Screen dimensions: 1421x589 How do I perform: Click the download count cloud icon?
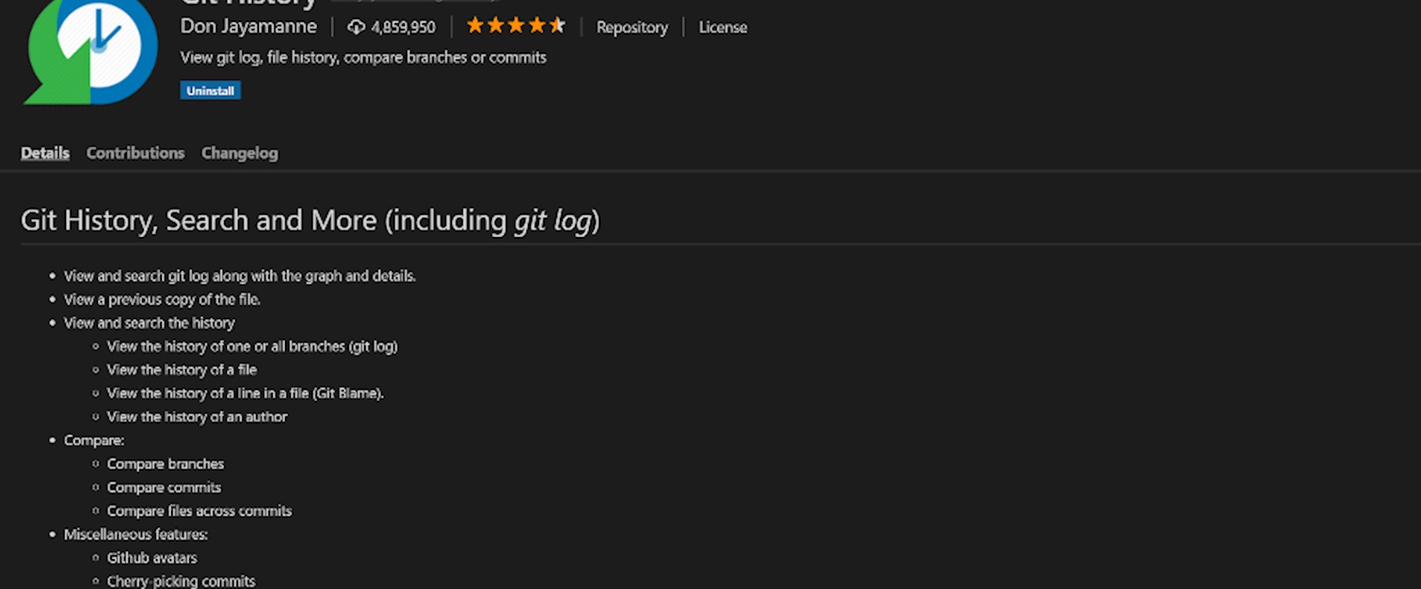(355, 27)
